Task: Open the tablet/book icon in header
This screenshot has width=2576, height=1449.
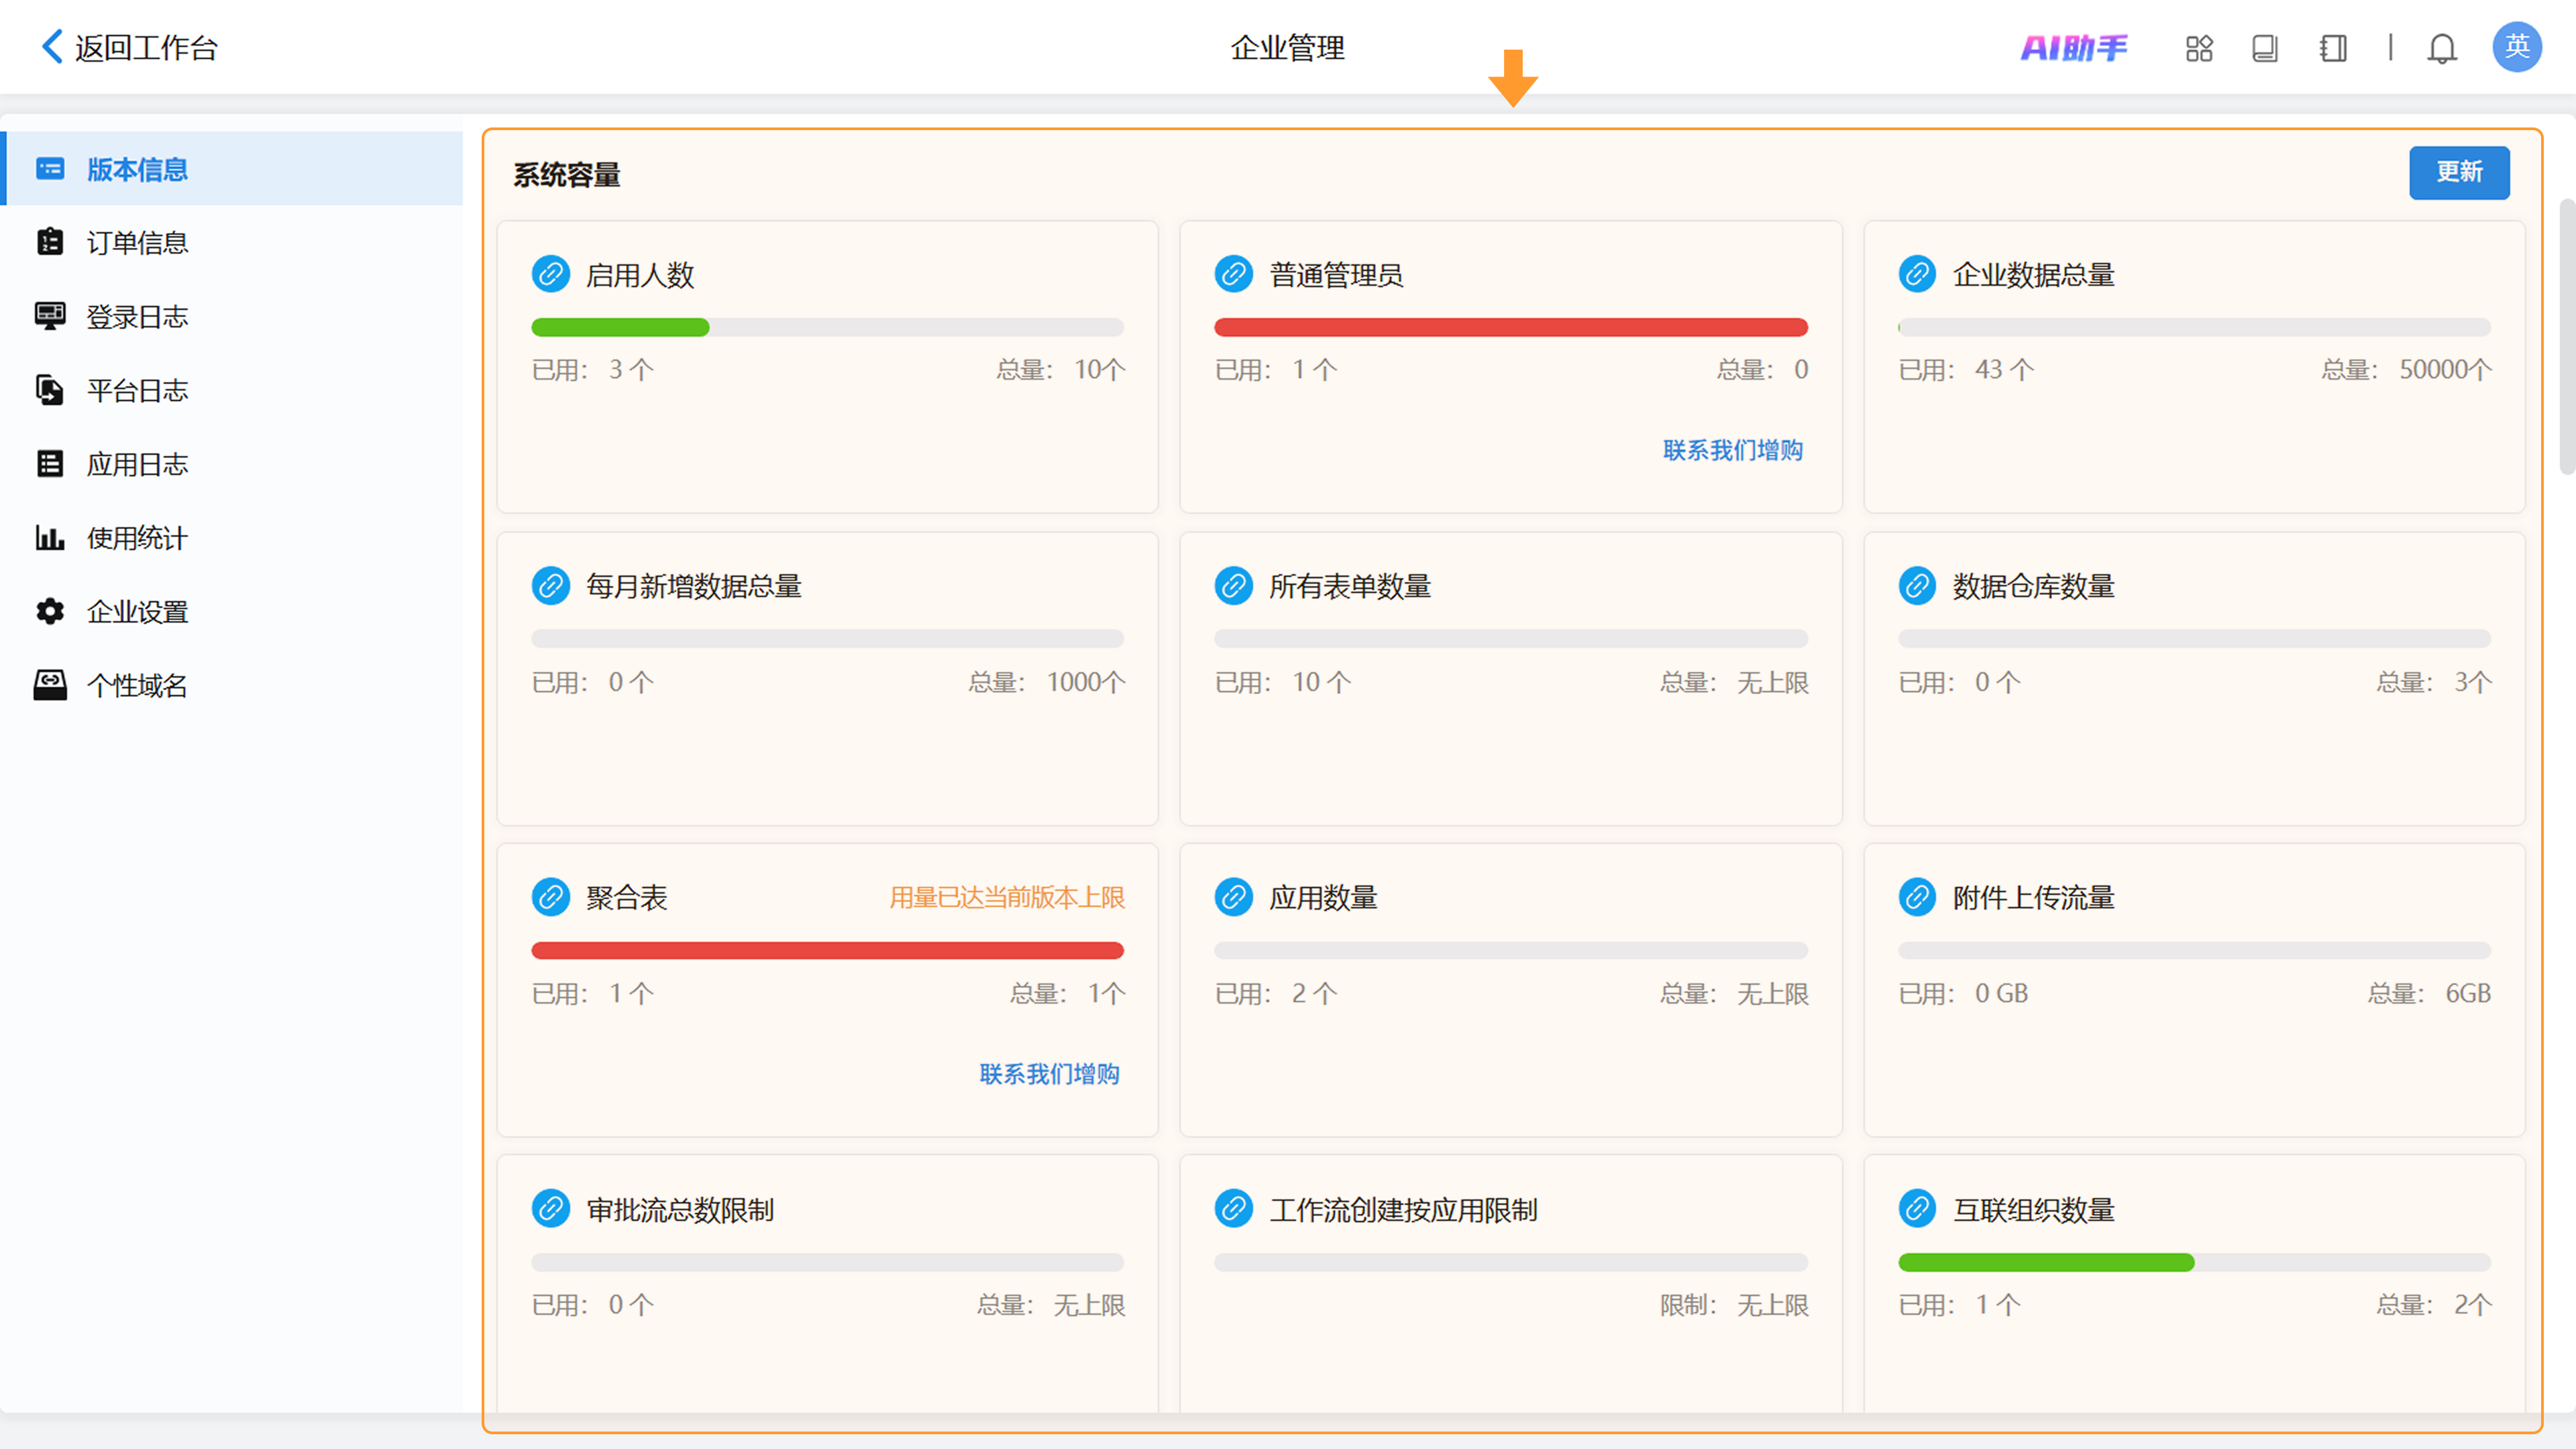Action: [2265, 48]
